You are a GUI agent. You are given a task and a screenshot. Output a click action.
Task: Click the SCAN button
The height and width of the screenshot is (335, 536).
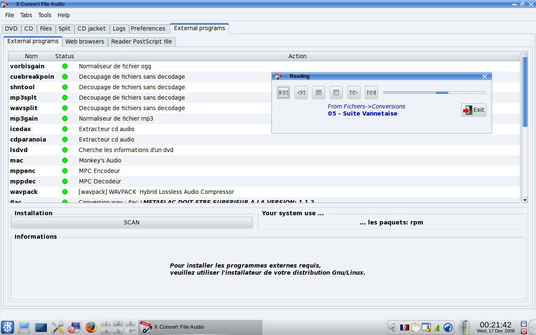132,222
